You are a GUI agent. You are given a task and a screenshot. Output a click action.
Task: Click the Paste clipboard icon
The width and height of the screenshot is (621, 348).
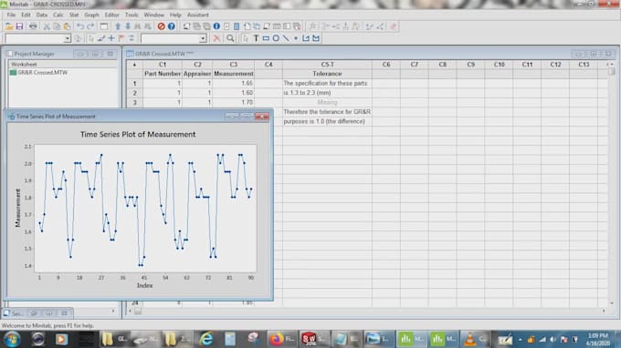[67, 26]
